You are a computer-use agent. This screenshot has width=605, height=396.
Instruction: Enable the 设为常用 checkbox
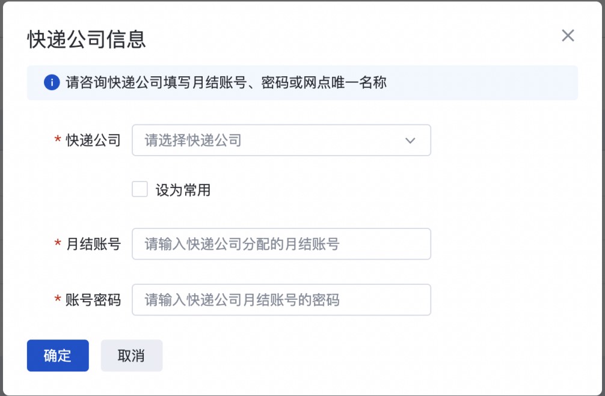click(x=140, y=190)
